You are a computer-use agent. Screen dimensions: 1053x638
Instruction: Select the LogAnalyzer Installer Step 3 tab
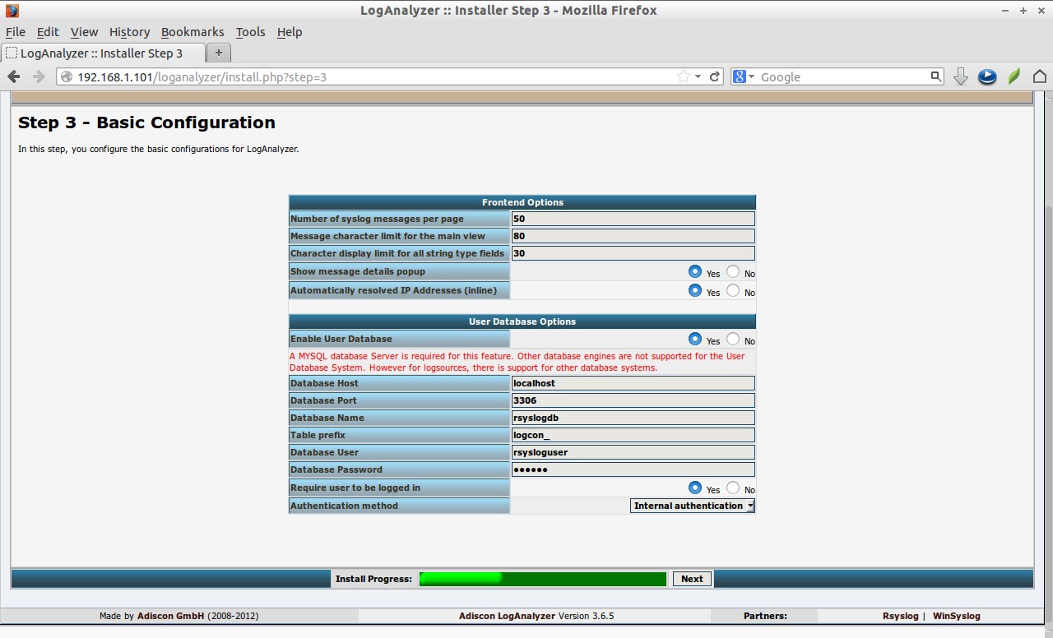103,53
